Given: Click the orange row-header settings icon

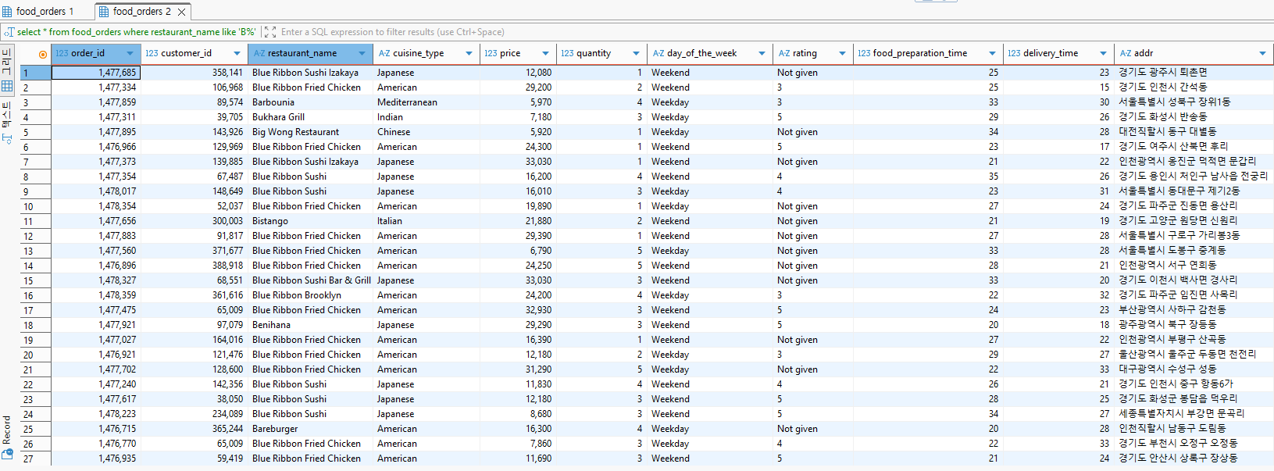Looking at the screenshot, I should point(42,54).
